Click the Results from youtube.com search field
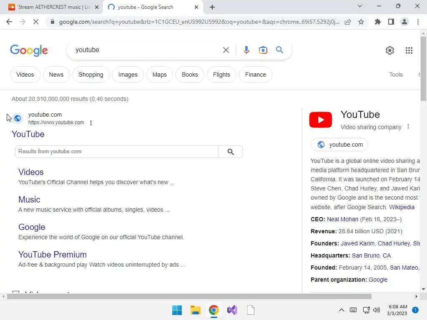The image size is (427, 320). coord(117,152)
